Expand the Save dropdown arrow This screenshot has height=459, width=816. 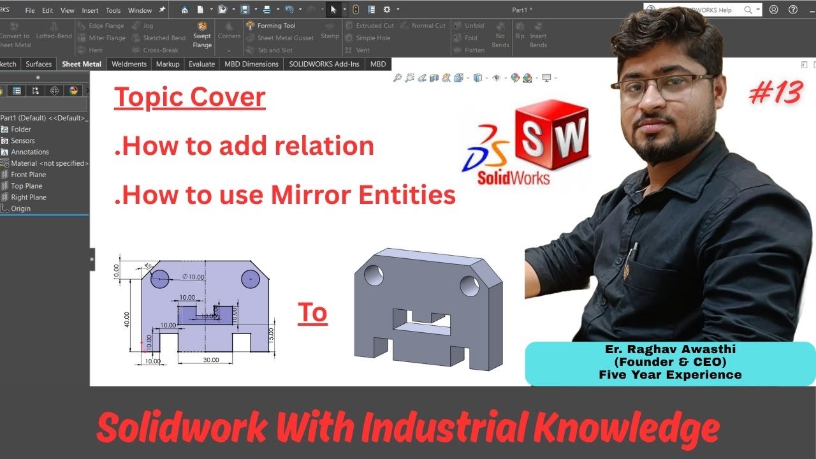(x=254, y=10)
